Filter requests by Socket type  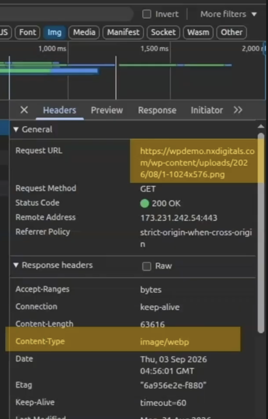(x=163, y=32)
